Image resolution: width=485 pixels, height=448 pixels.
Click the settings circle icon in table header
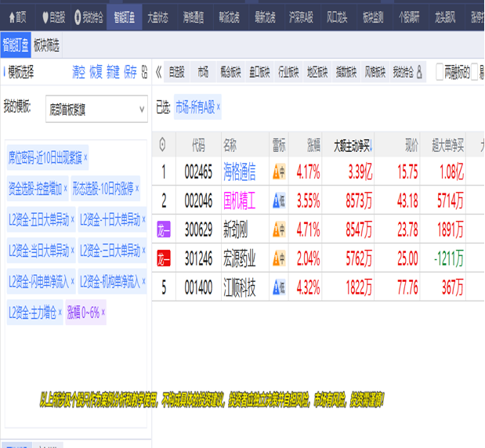tap(163, 144)
